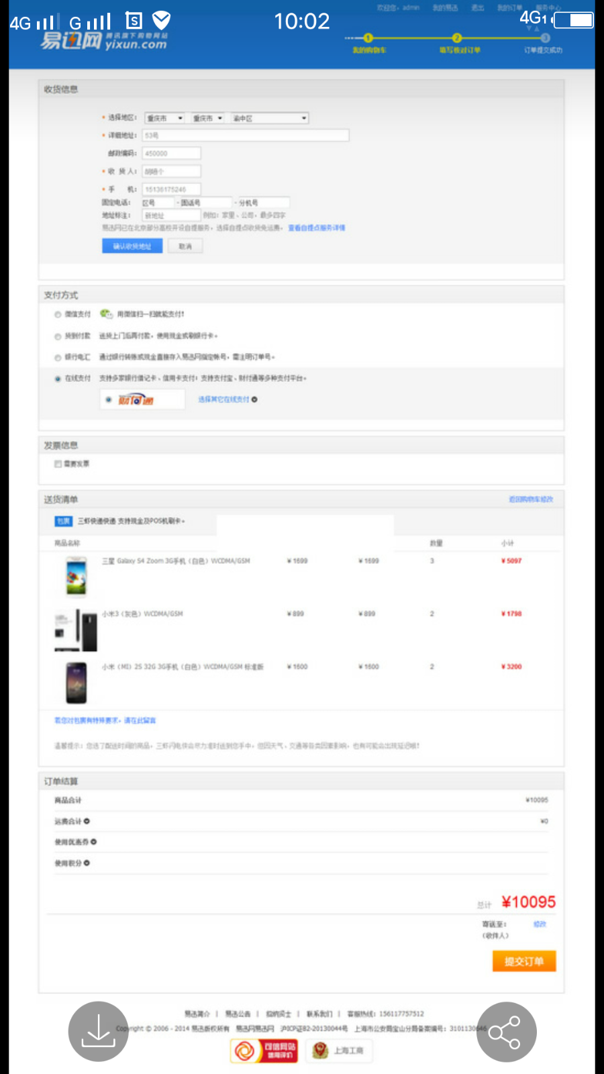This screenshot has height=1074, width=604.
Task: Click the Tenpay (财付通) logo
Action: (136, 399)
